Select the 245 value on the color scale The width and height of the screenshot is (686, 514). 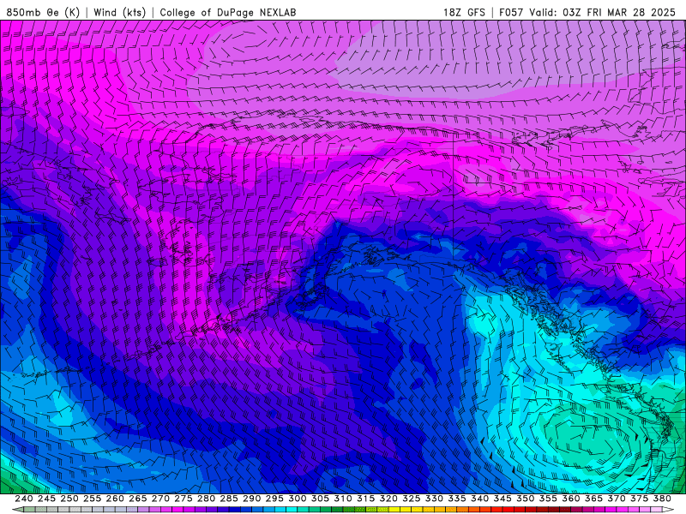[46, 499]
